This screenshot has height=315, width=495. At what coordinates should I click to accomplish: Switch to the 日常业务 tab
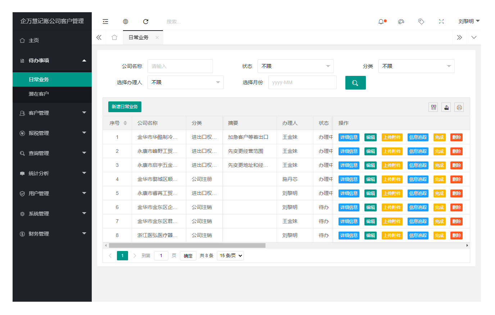(x=138, y=37)
